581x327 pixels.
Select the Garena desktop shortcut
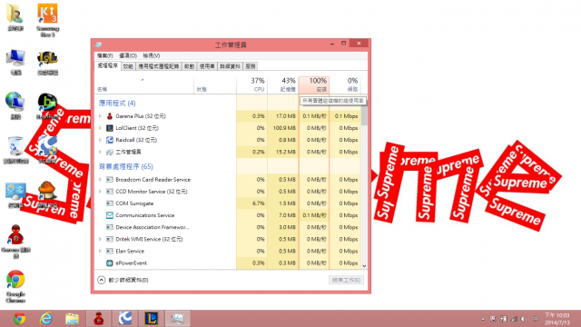click(15, 241)
